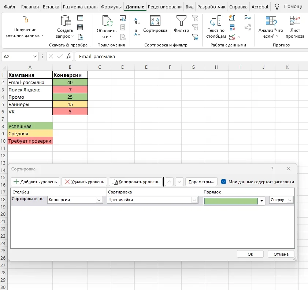Open the Вставка ribbon tab
This screenshot has height=290, width=308.
click(51, 7)
